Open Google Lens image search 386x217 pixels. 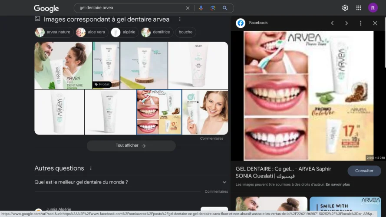point(213,8)
